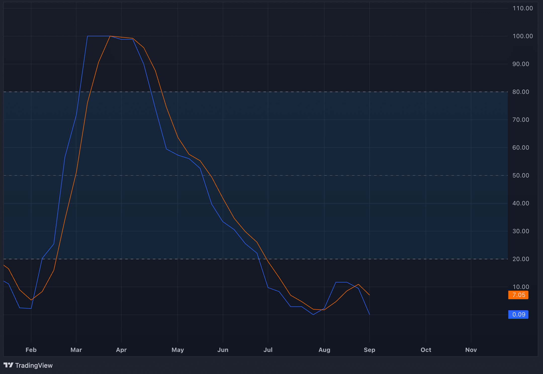Click the Jun label on time axis
This screenshot has width=543, height=374.
(x=223, y=350)
